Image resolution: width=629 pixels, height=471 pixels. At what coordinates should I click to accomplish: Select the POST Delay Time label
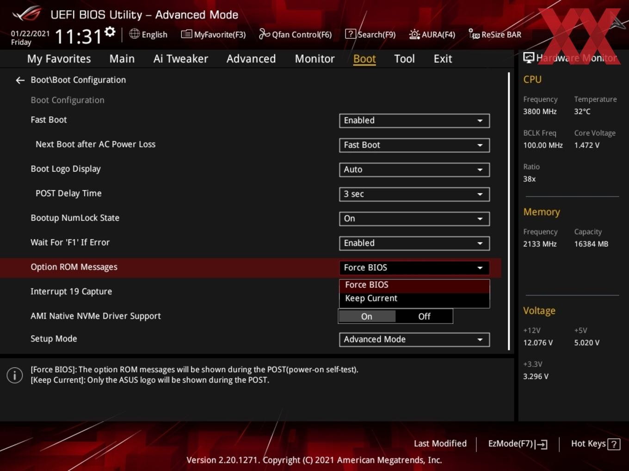[68, 193]
